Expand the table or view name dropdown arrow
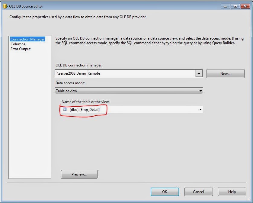This screenshot has height=203, width=253. (x=200, y=110)
